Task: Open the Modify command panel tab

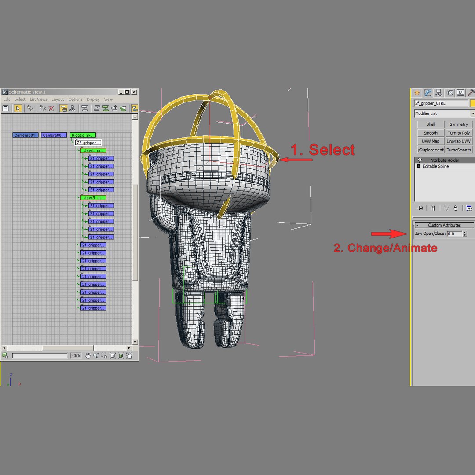Action: click(428, 93)
